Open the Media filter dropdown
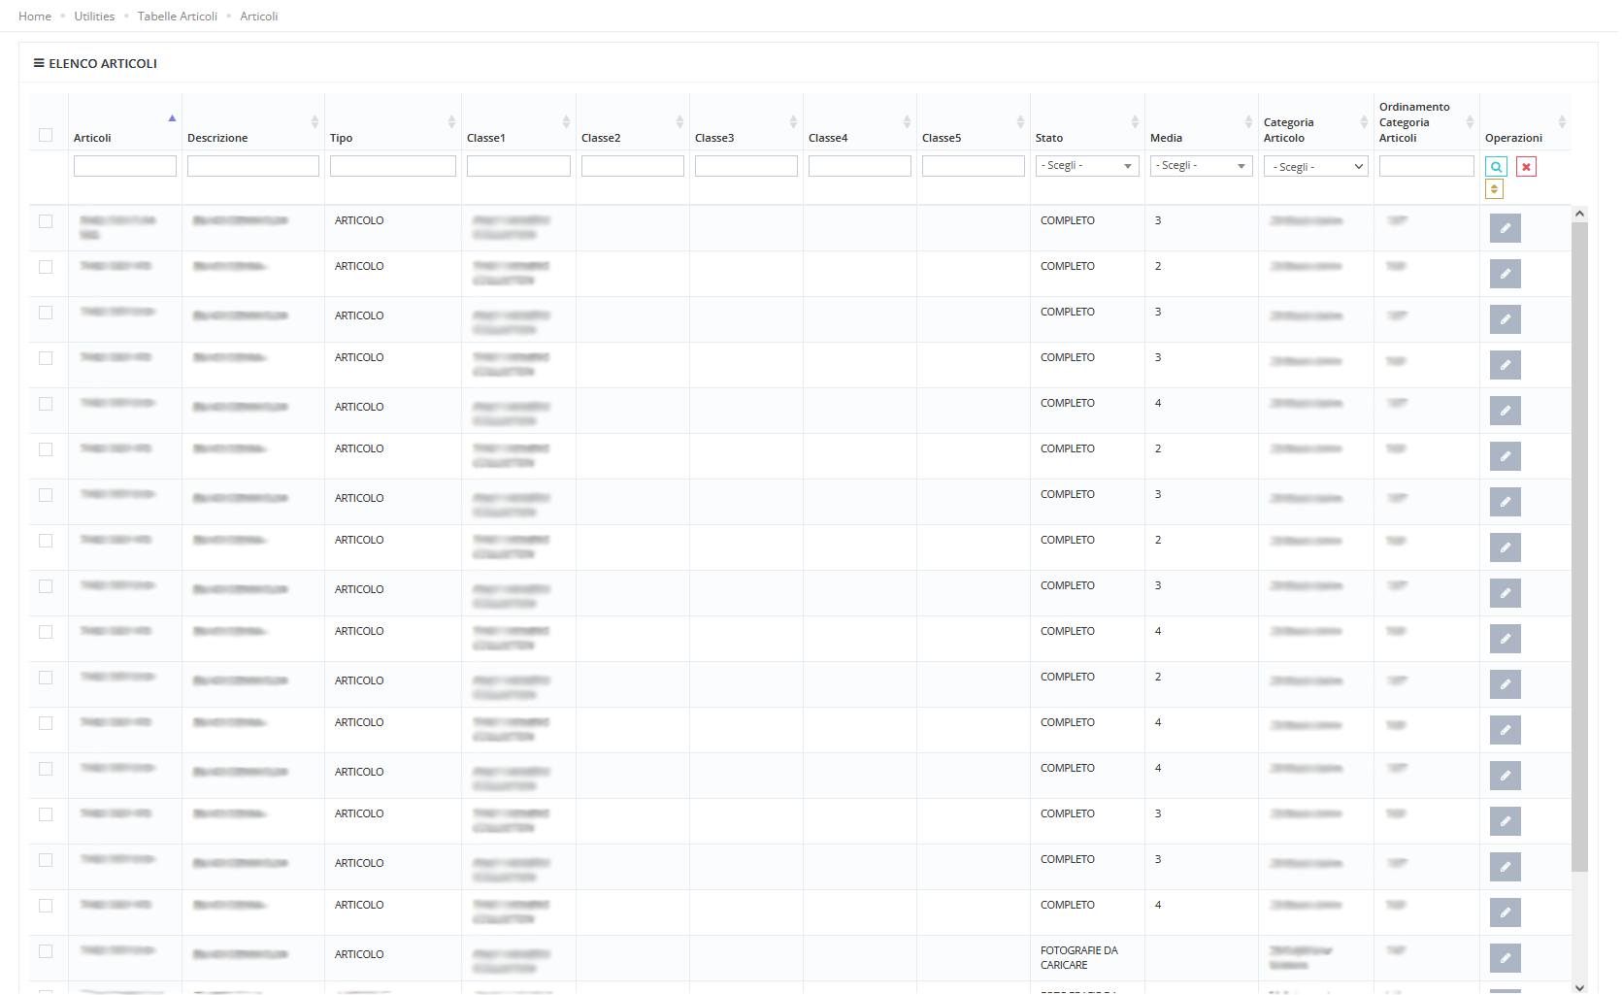The width and height of the screenshot is (1622, 995). pos(1201,166)
